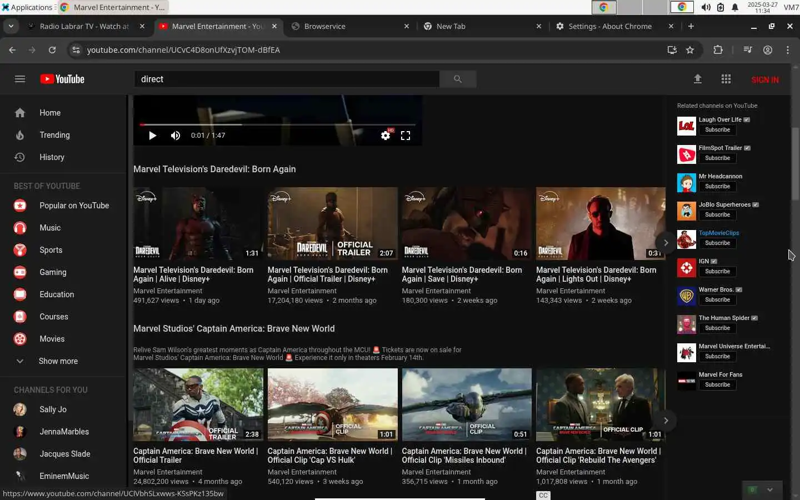Advance the Daredevil row with next arrow
The height and width of the screenshot is (500, 800).
click(666, 242)
